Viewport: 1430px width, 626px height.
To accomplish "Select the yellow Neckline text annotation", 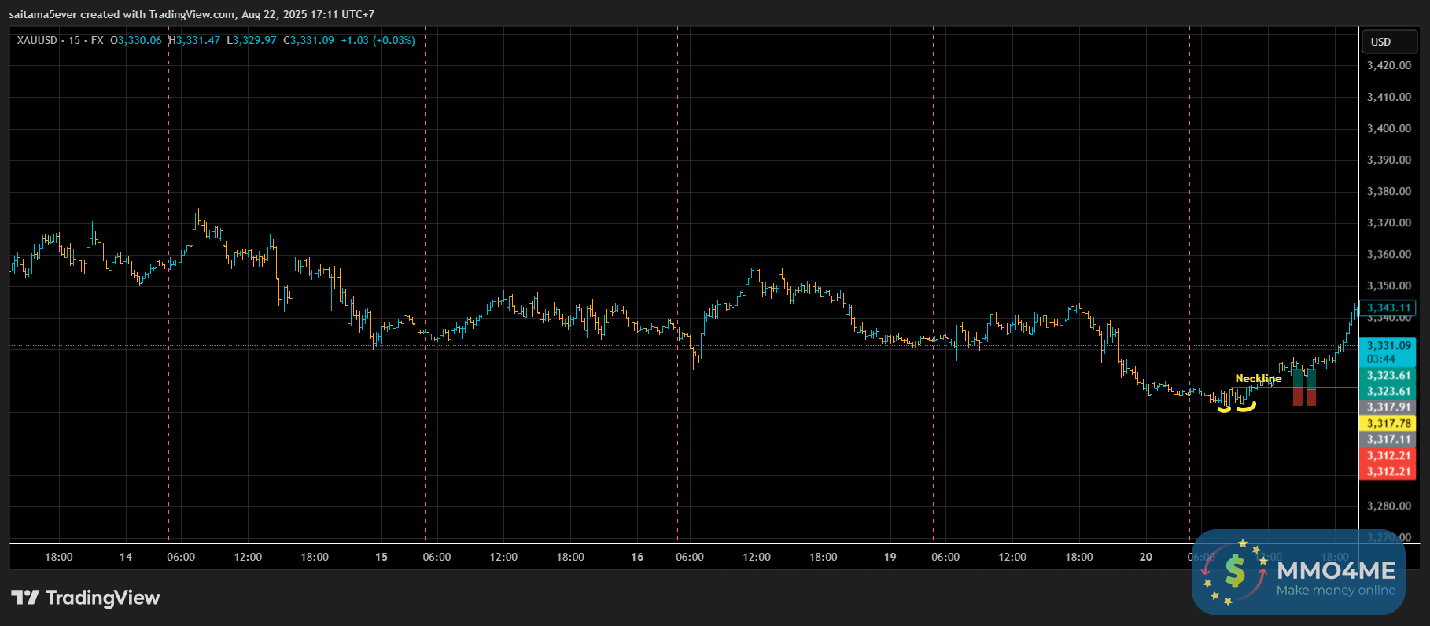I will (1258, 378).
